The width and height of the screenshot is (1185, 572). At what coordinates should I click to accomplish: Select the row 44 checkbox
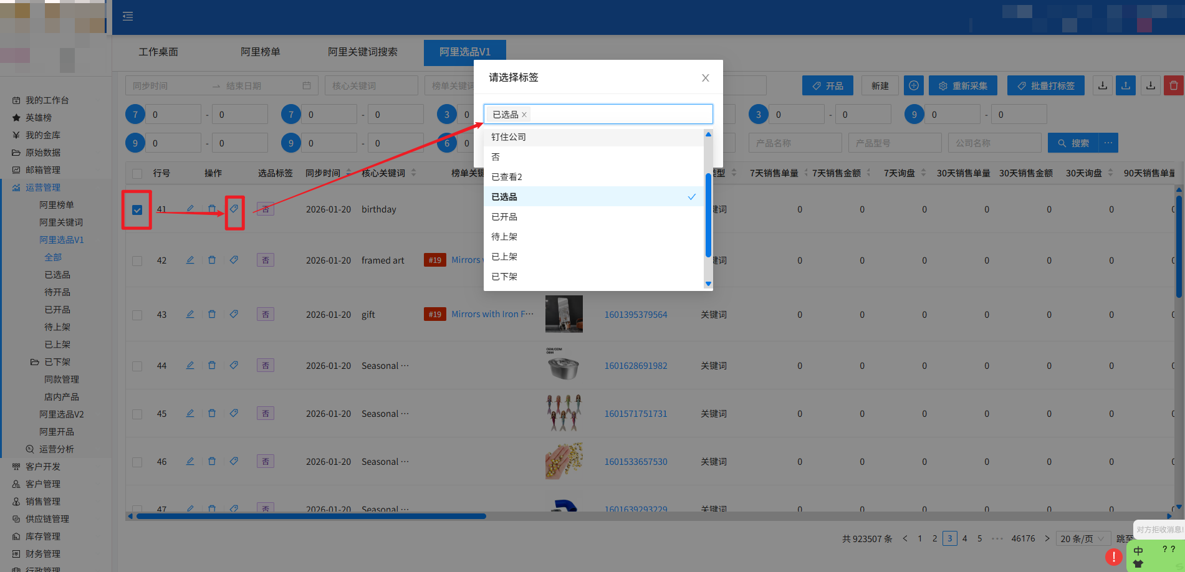pyautogui.click(x=137, y=366)
